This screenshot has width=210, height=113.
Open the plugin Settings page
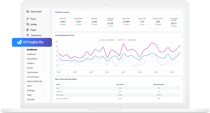30,90
